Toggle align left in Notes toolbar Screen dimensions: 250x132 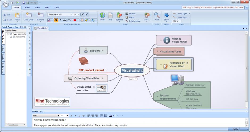point(89,116)
